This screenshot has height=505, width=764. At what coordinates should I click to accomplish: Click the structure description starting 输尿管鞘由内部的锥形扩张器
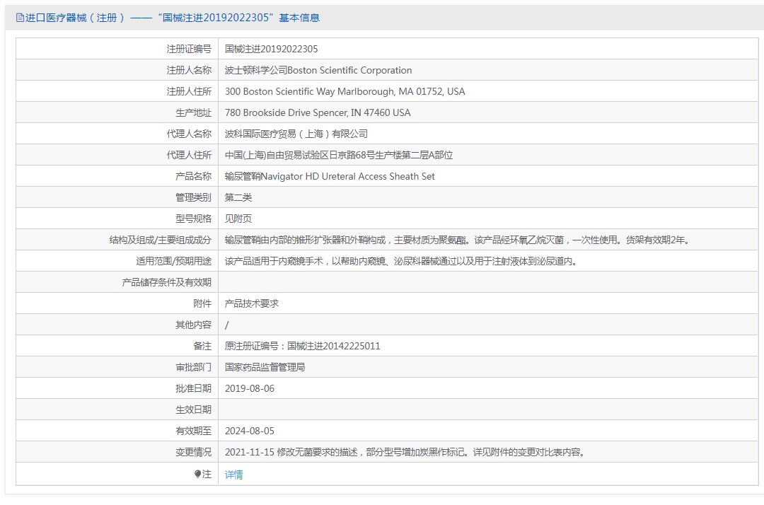[x=457, y=240]
